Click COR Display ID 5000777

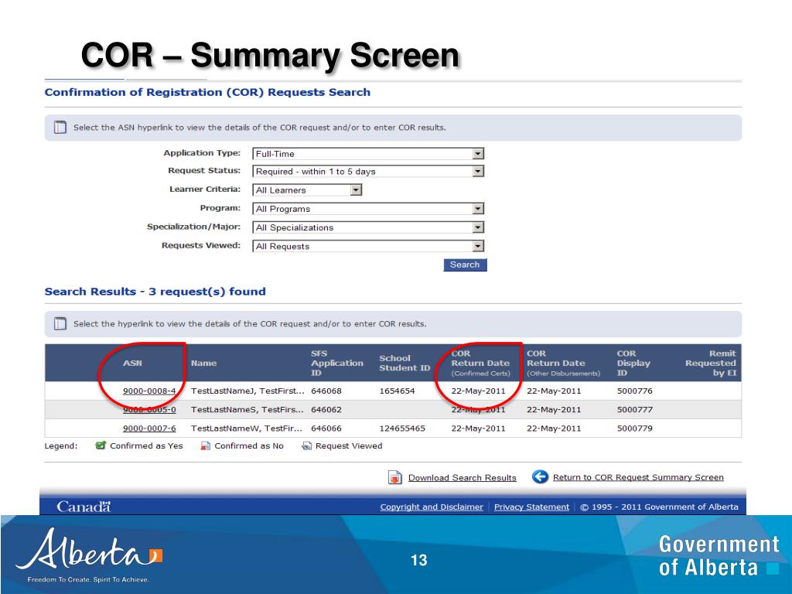634,410
